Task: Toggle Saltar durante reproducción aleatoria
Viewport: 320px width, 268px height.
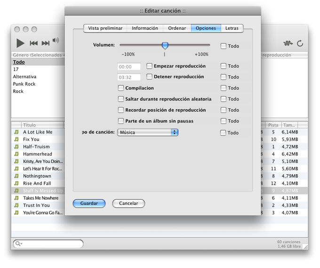Action: click(121, 99)
